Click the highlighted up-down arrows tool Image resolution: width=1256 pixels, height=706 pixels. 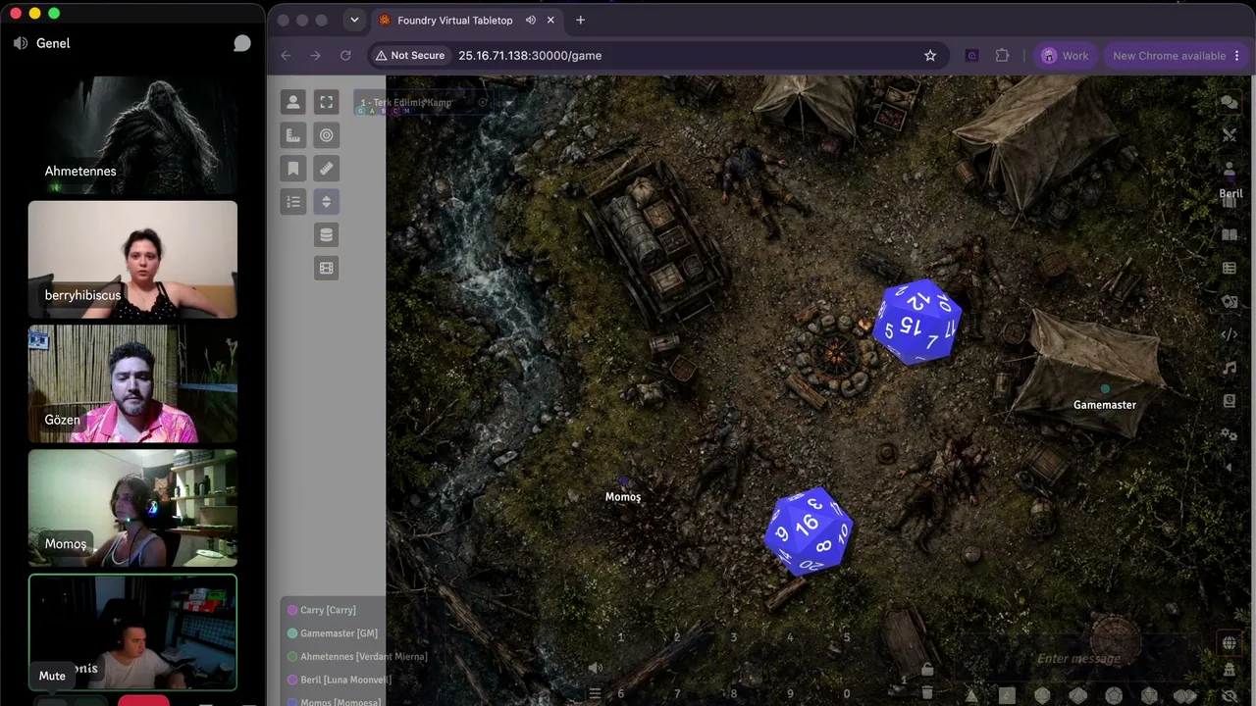point(327,202)
